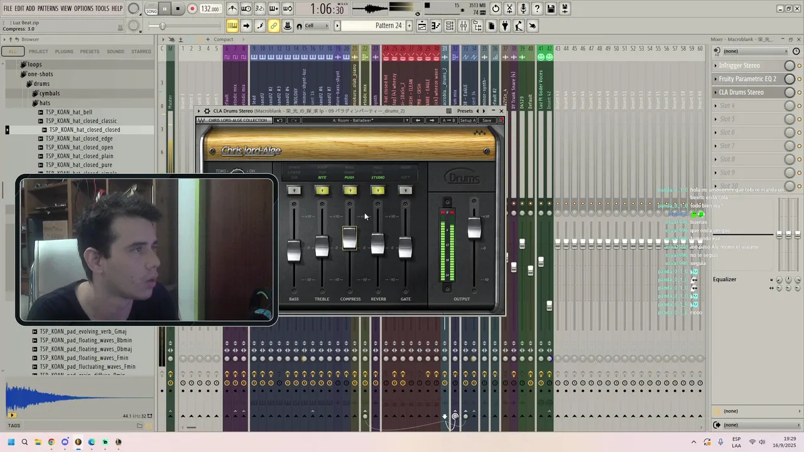
Task: Pause playback with the pause button
Action: [165, 9]
